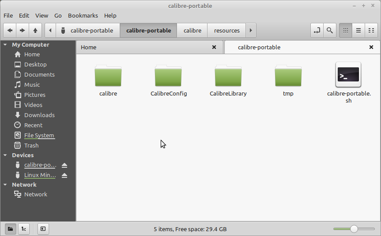The height and width of the screenshot is (236, 381).
Task: Select the CalibreConfig folder
Action: (168, 81)
